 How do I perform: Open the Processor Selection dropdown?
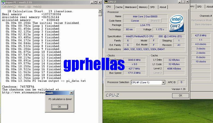point(148,82)
